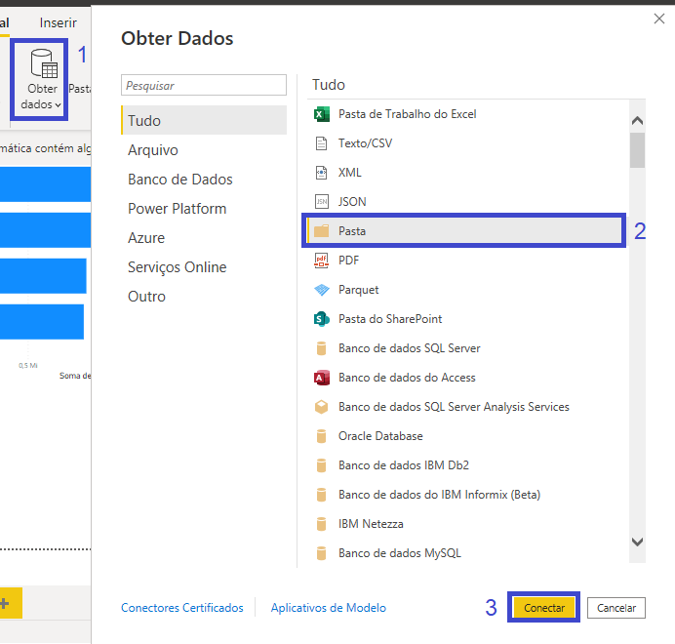Select Banco de dados MySQL
This screenshot has width=675, height=644.
[x=400, y=553]
